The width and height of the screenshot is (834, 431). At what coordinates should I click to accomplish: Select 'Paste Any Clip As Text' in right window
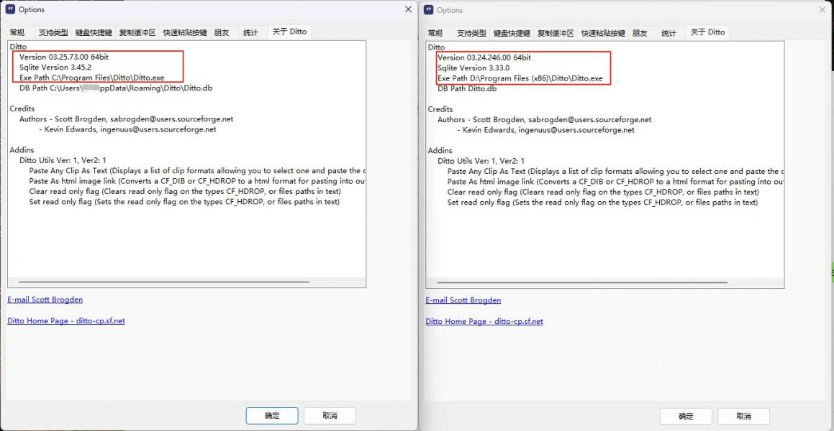pos(615,172)
